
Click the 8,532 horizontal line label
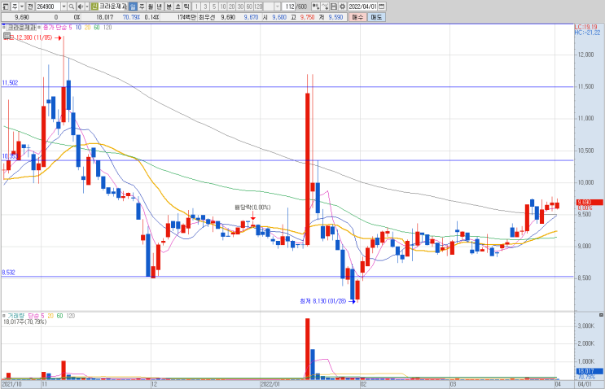click(x=8, y=272)
